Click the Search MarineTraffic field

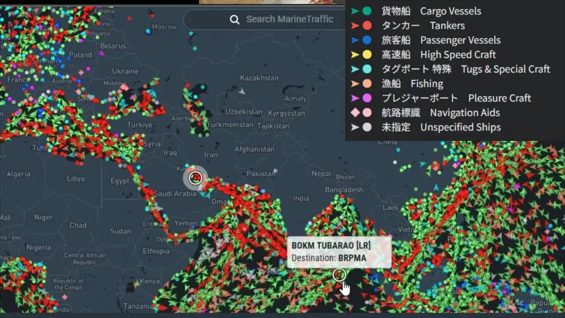pyautogui.click(x=265, y=19)
